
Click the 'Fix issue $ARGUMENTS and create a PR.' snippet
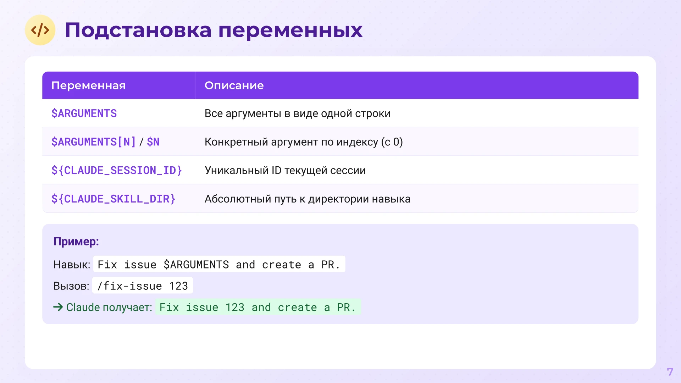[219, 264]
